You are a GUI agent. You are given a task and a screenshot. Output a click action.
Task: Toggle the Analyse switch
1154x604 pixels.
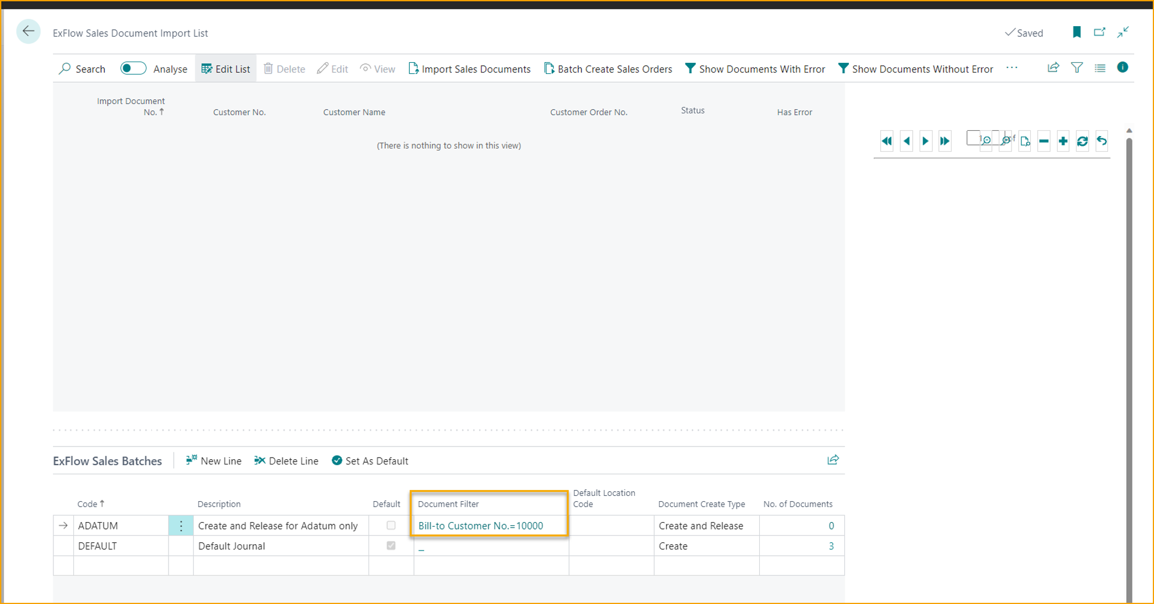133,68
